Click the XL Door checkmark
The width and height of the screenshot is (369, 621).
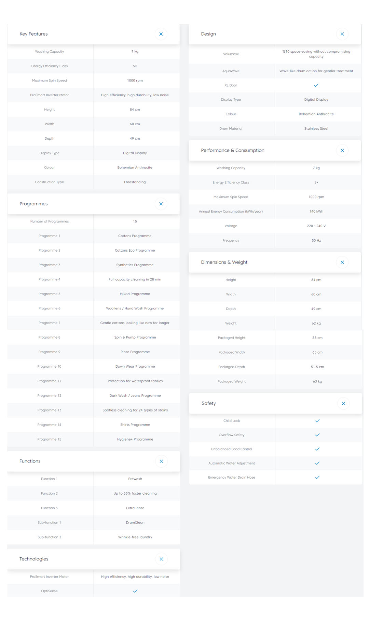(316, 85)
